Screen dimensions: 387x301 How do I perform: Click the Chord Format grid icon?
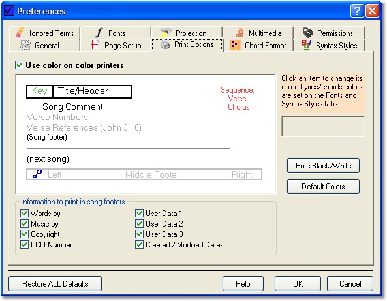coord(236,46)
